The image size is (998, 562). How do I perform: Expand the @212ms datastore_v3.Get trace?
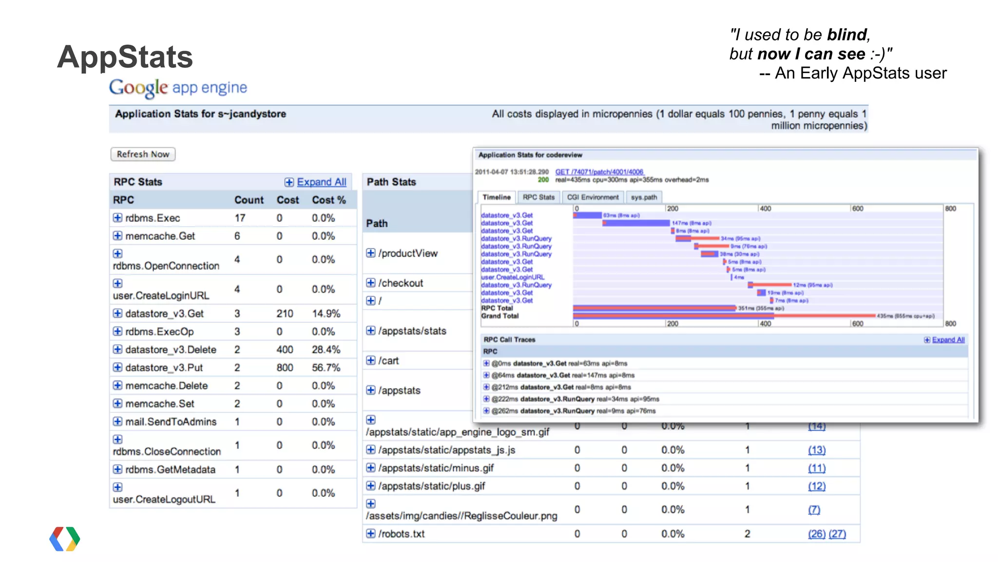(x=486, y=387)
